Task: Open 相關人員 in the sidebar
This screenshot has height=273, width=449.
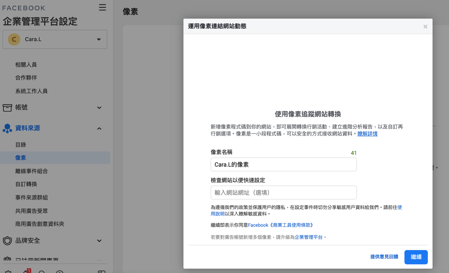Action: click(x=26, y=65)
